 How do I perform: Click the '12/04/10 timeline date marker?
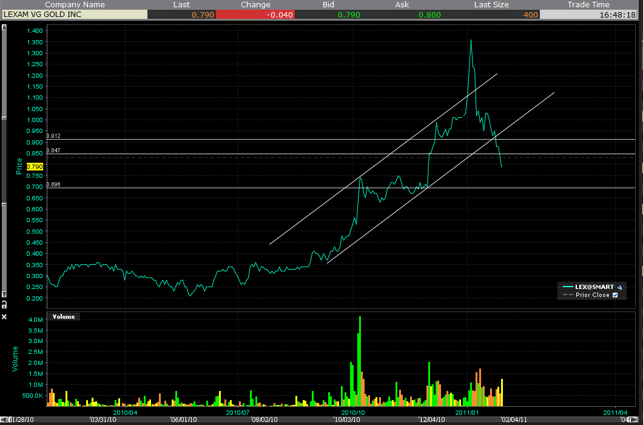click(431, 420)
